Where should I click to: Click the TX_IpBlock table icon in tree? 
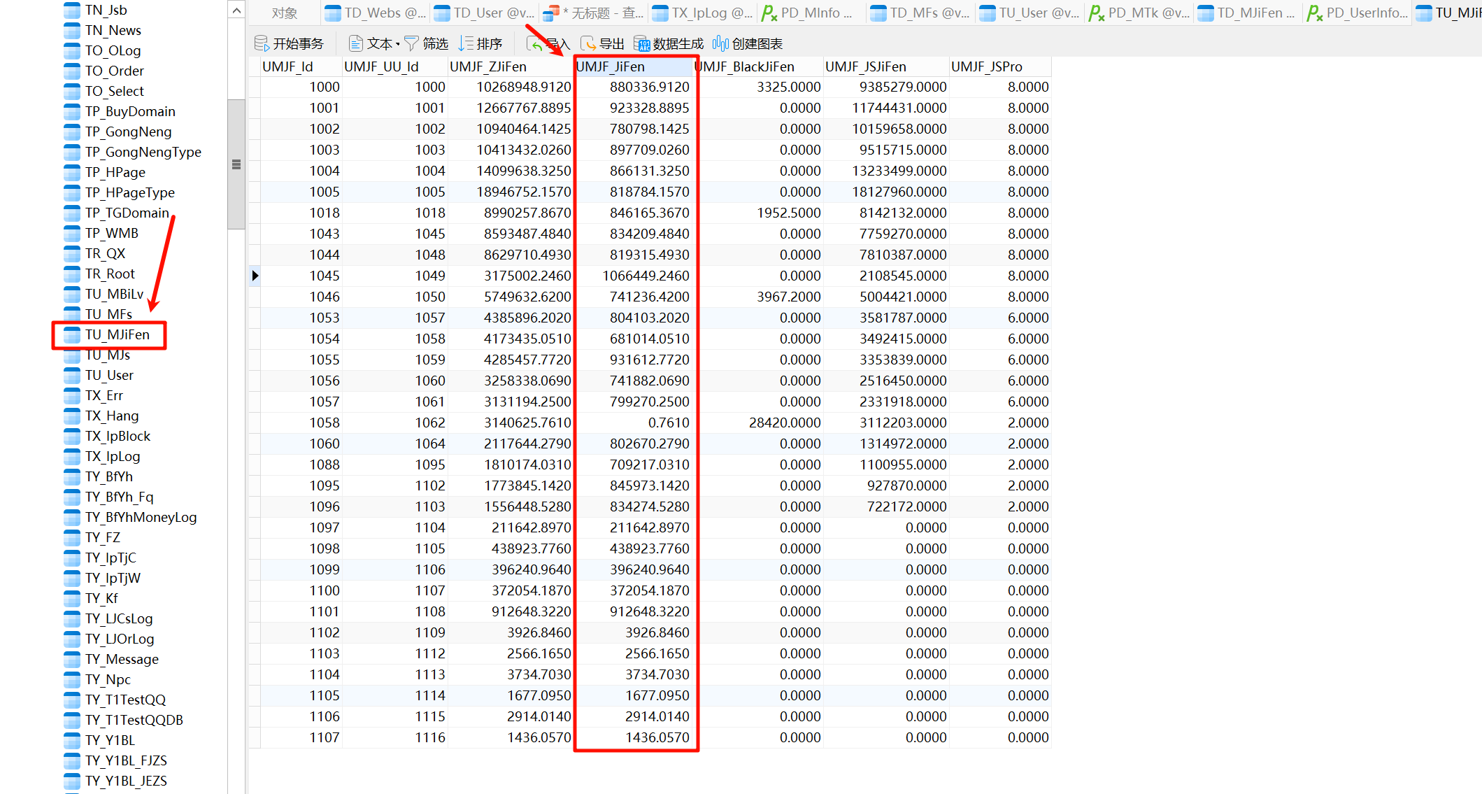(72, 437)
